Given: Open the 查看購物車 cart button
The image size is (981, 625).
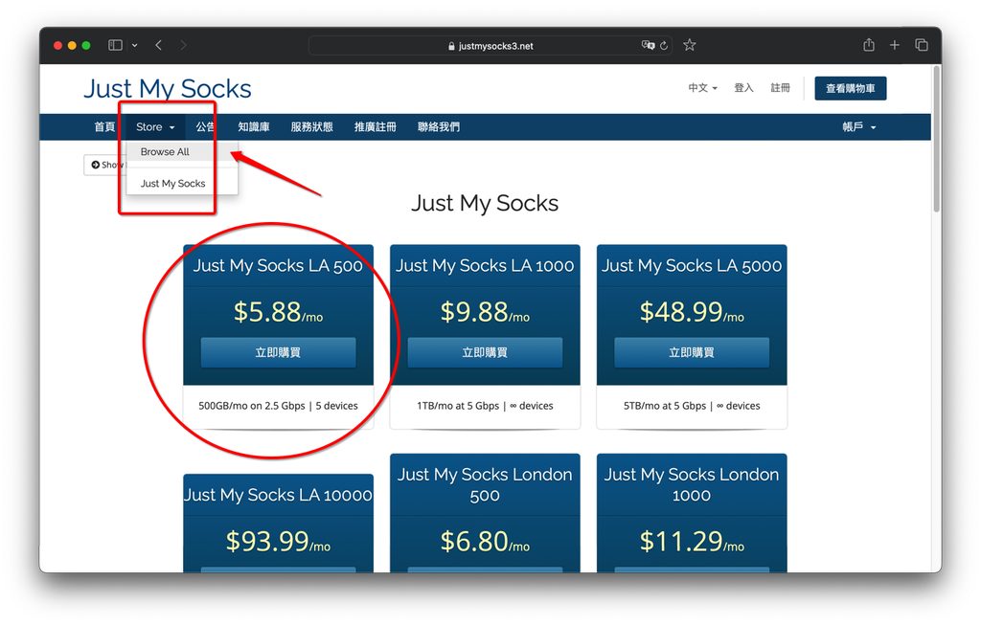Looking at the screenshot, I should pyautogui.click(x=851, y=88).
